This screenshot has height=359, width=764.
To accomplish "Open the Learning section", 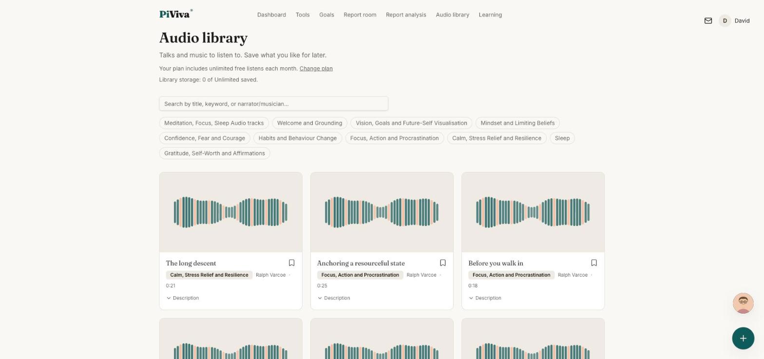I will (x=490, y=15).
